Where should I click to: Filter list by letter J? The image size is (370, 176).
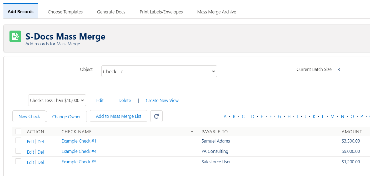tap(306, 116)
